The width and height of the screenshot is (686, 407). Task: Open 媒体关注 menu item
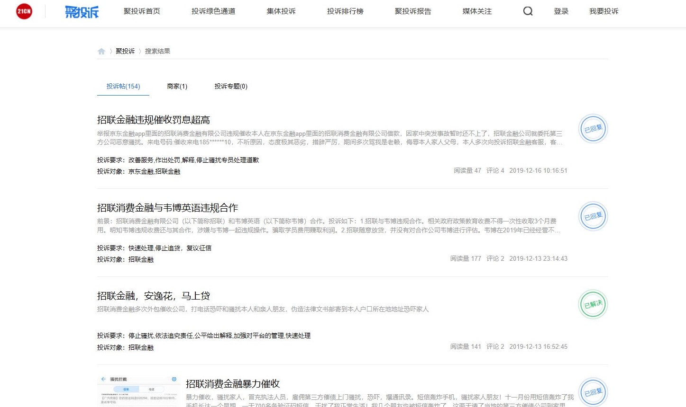point(477,11)
